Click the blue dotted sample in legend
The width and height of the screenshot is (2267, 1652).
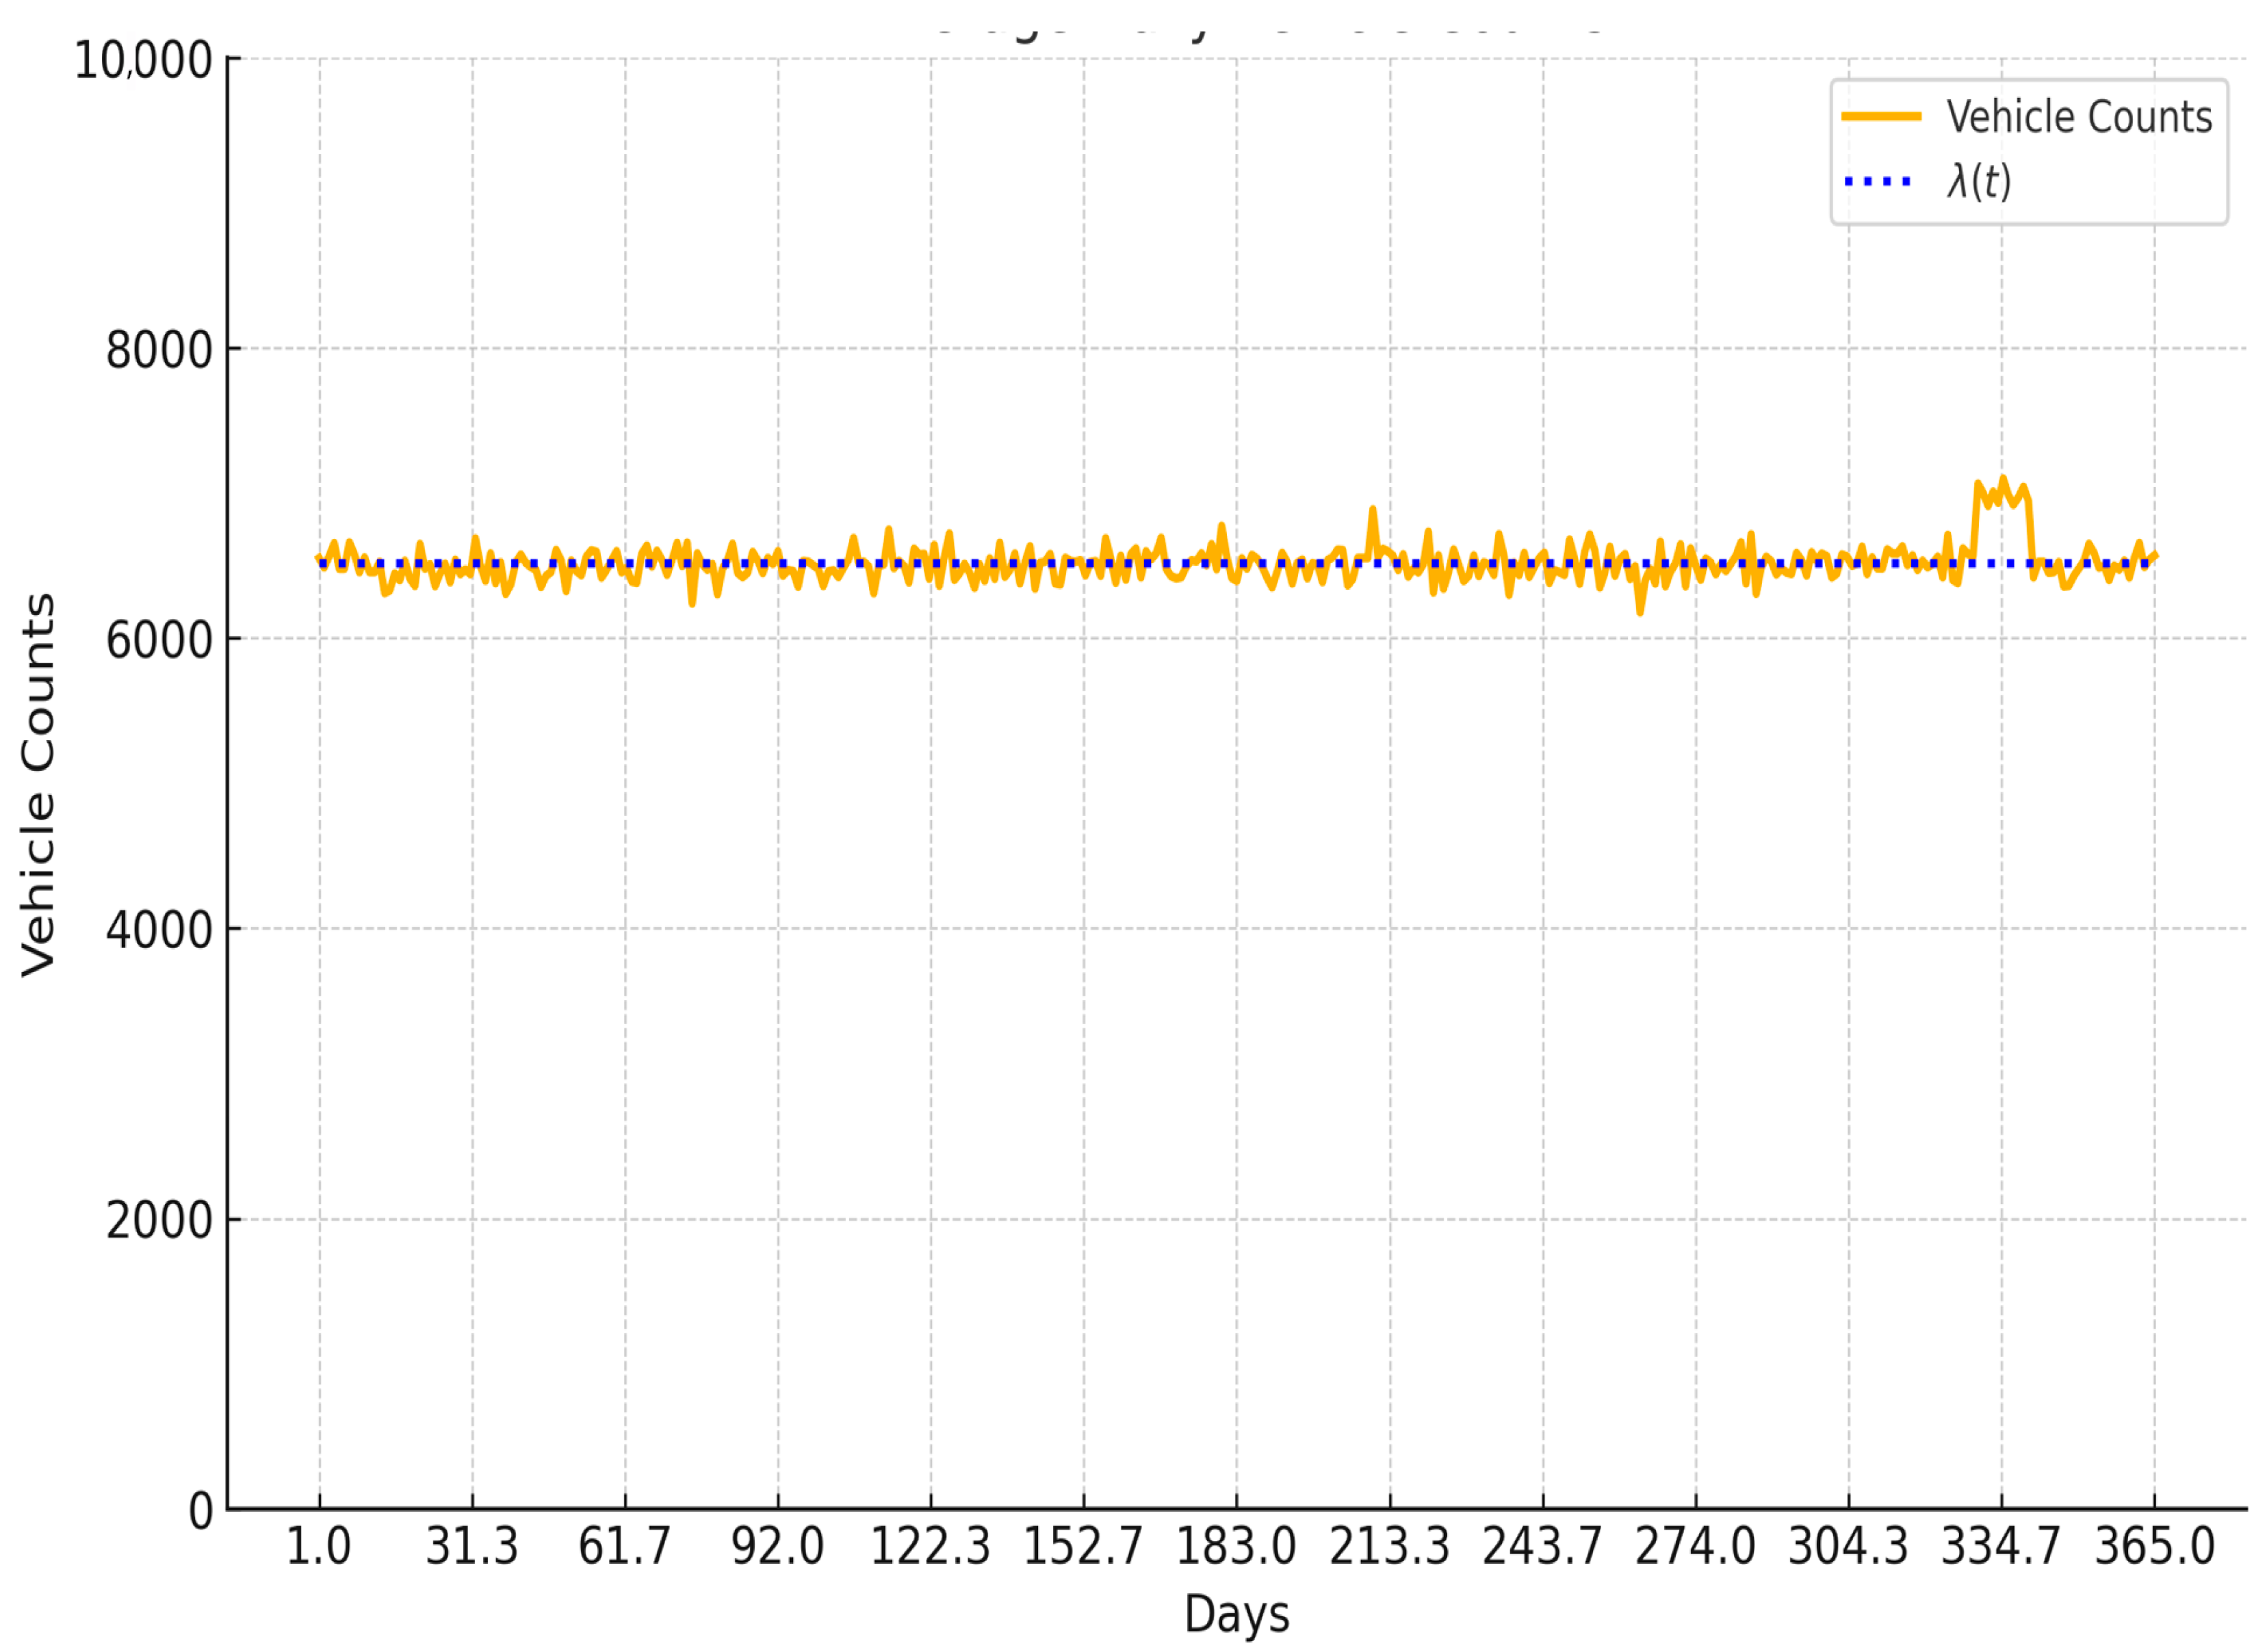click(x=1878, y=182)
